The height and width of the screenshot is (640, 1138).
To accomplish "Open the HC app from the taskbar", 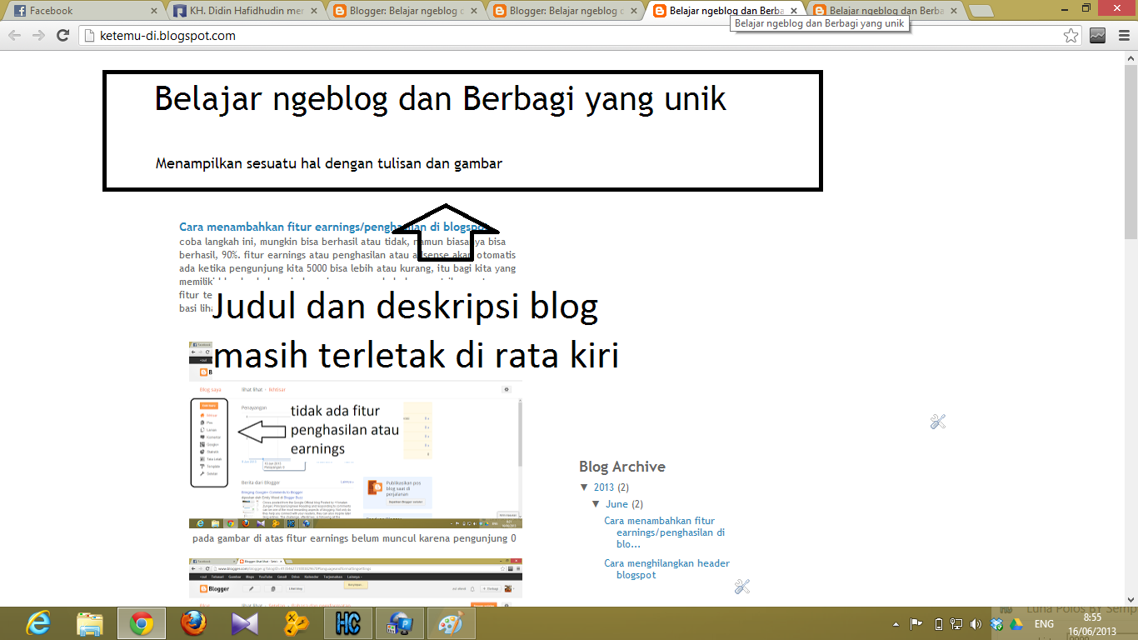I will pyautogui.click(x=348, y=623).
